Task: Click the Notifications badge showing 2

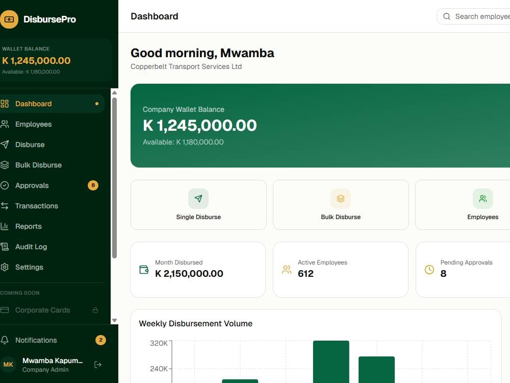Action: [x=101, y=340]
